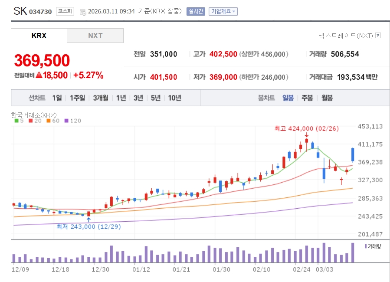Click the 코스피 market badge
390x282 pixels.
pyautogui.click(x=65, y=12)
